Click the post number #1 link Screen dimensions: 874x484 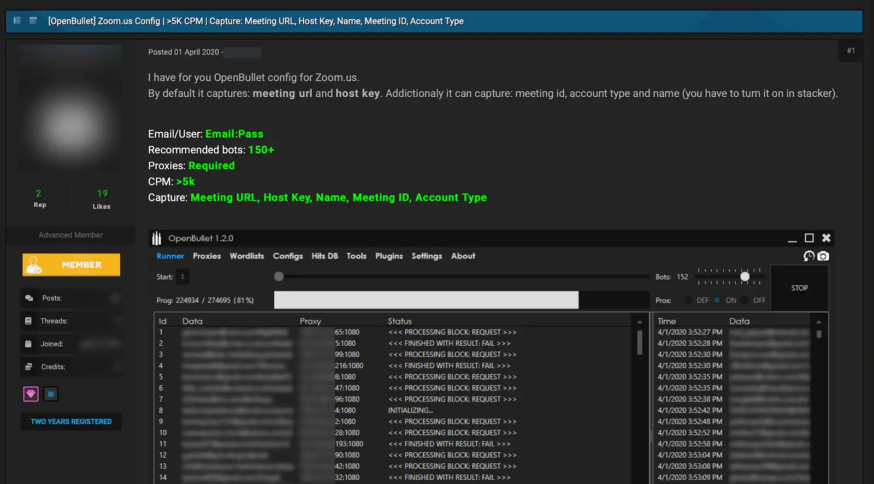click(851, 51)
